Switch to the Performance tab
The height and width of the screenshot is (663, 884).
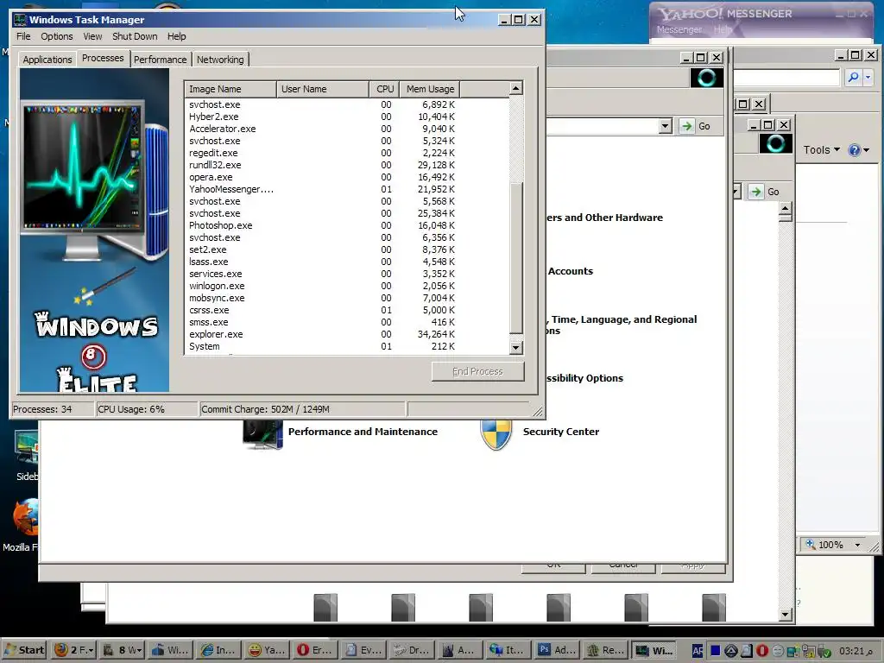(x=160, y=60)
